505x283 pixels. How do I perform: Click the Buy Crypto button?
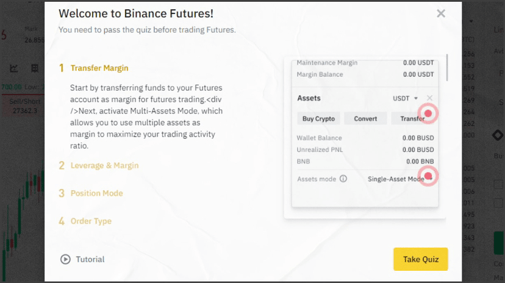[x=317, y=119]
